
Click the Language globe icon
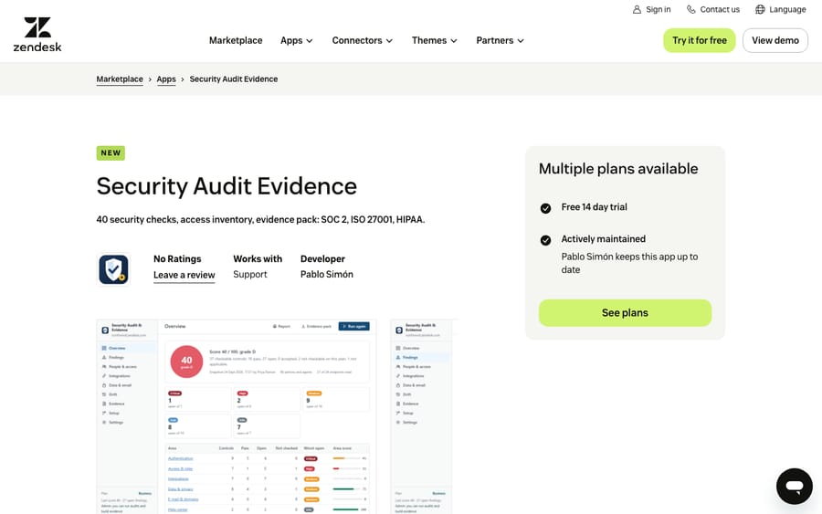(760, 9)
